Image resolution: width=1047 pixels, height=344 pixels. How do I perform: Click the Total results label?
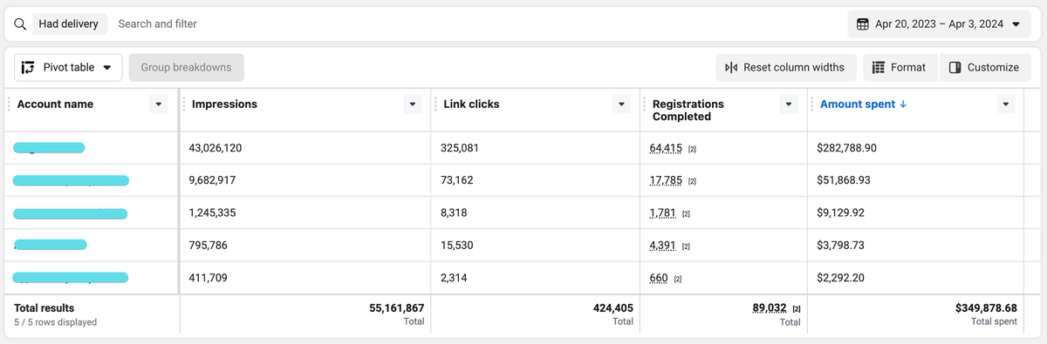pyautogui.click(x=44, y=307)
